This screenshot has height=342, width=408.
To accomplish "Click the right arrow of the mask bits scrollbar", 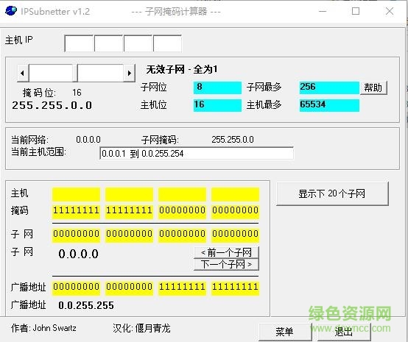I will click(129, 73).
